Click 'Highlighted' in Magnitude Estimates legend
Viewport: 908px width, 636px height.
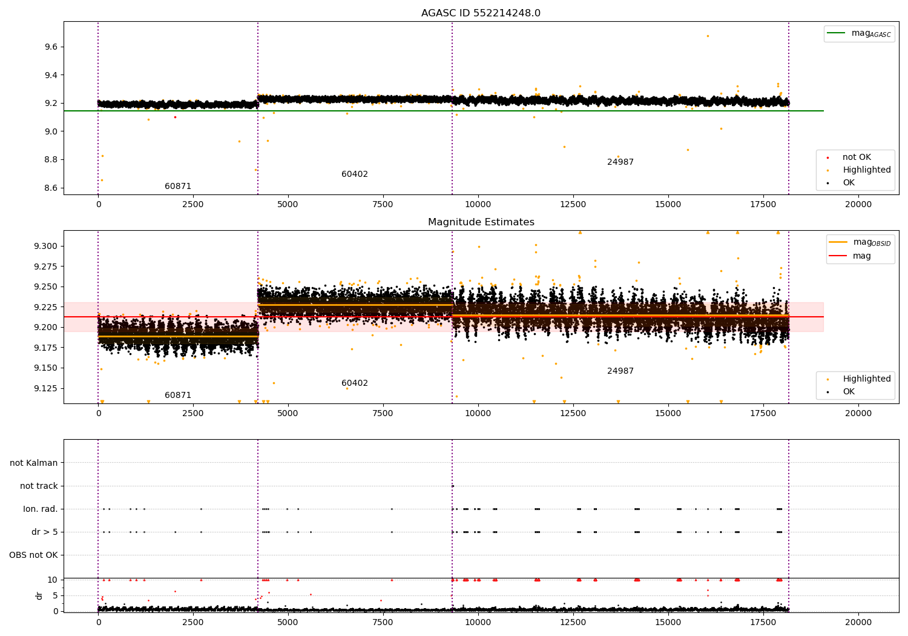[x=867, y=379]
